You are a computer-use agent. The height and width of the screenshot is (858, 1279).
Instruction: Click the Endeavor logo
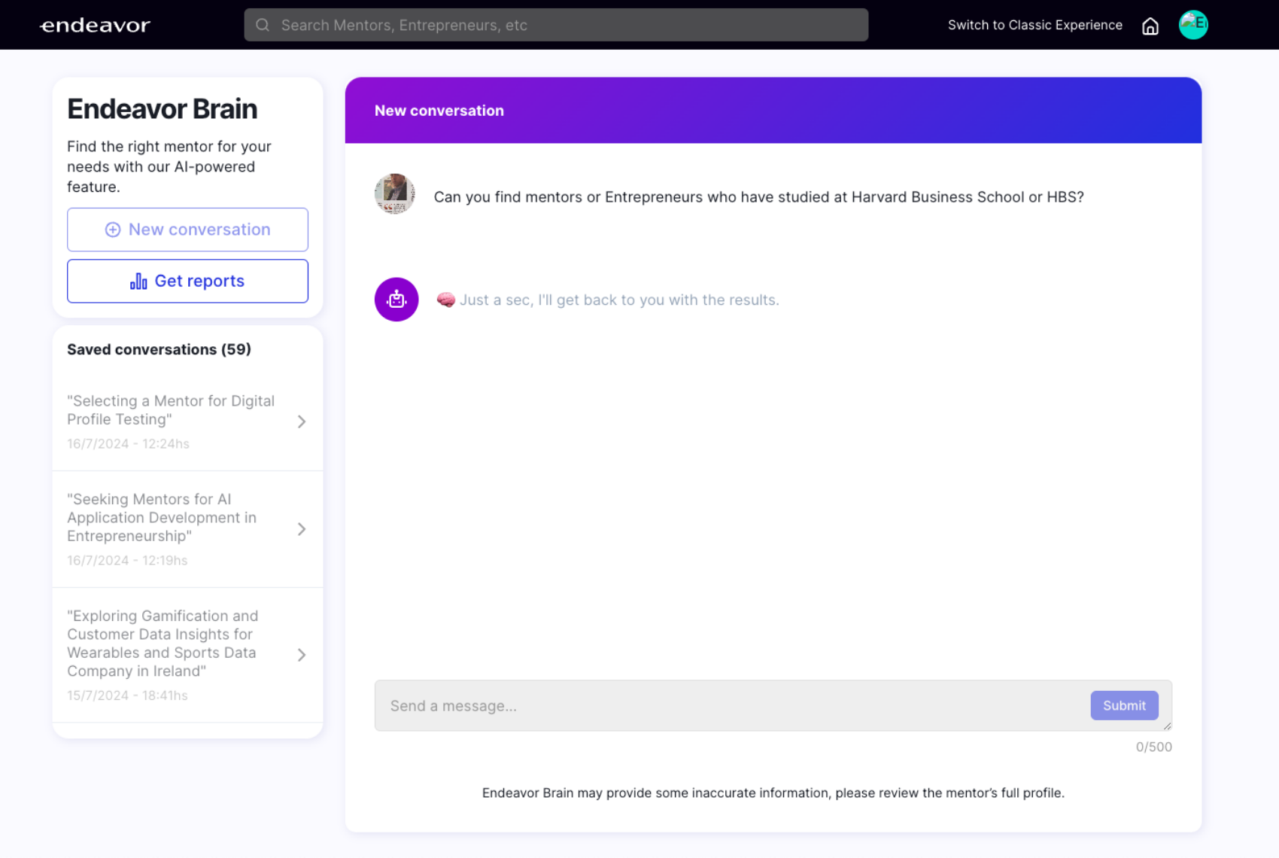tap(95, 26)
